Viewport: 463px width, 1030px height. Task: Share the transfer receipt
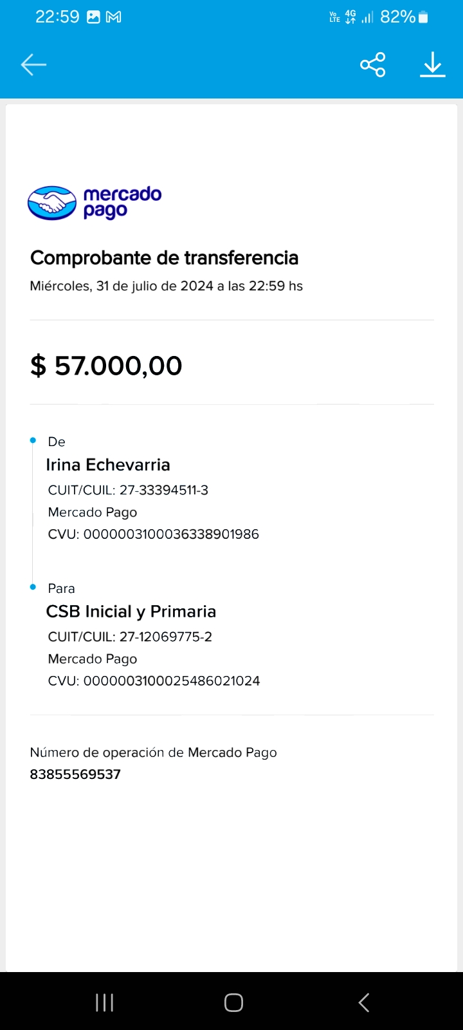tap(373, 64)
